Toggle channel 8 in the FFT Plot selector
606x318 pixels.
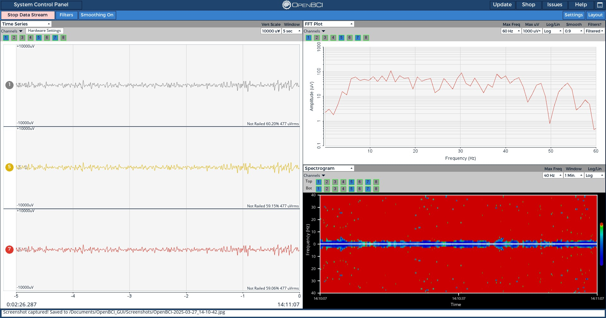[366, 38]
